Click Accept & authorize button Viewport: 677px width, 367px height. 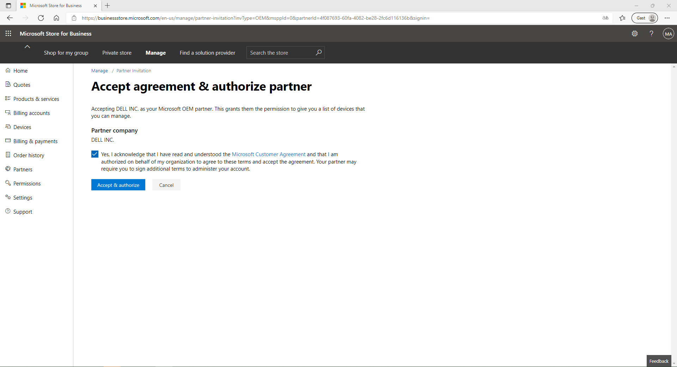pyautogui.click(x=118, y=185)
